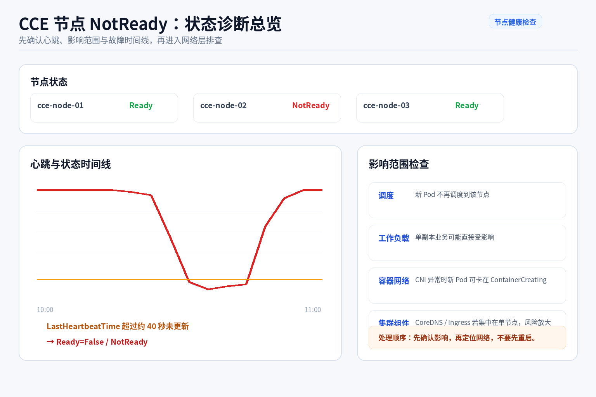Click the Ready status of cce-node-03
596x397 pixels.
pyautogui.click(x=467, y=105)
